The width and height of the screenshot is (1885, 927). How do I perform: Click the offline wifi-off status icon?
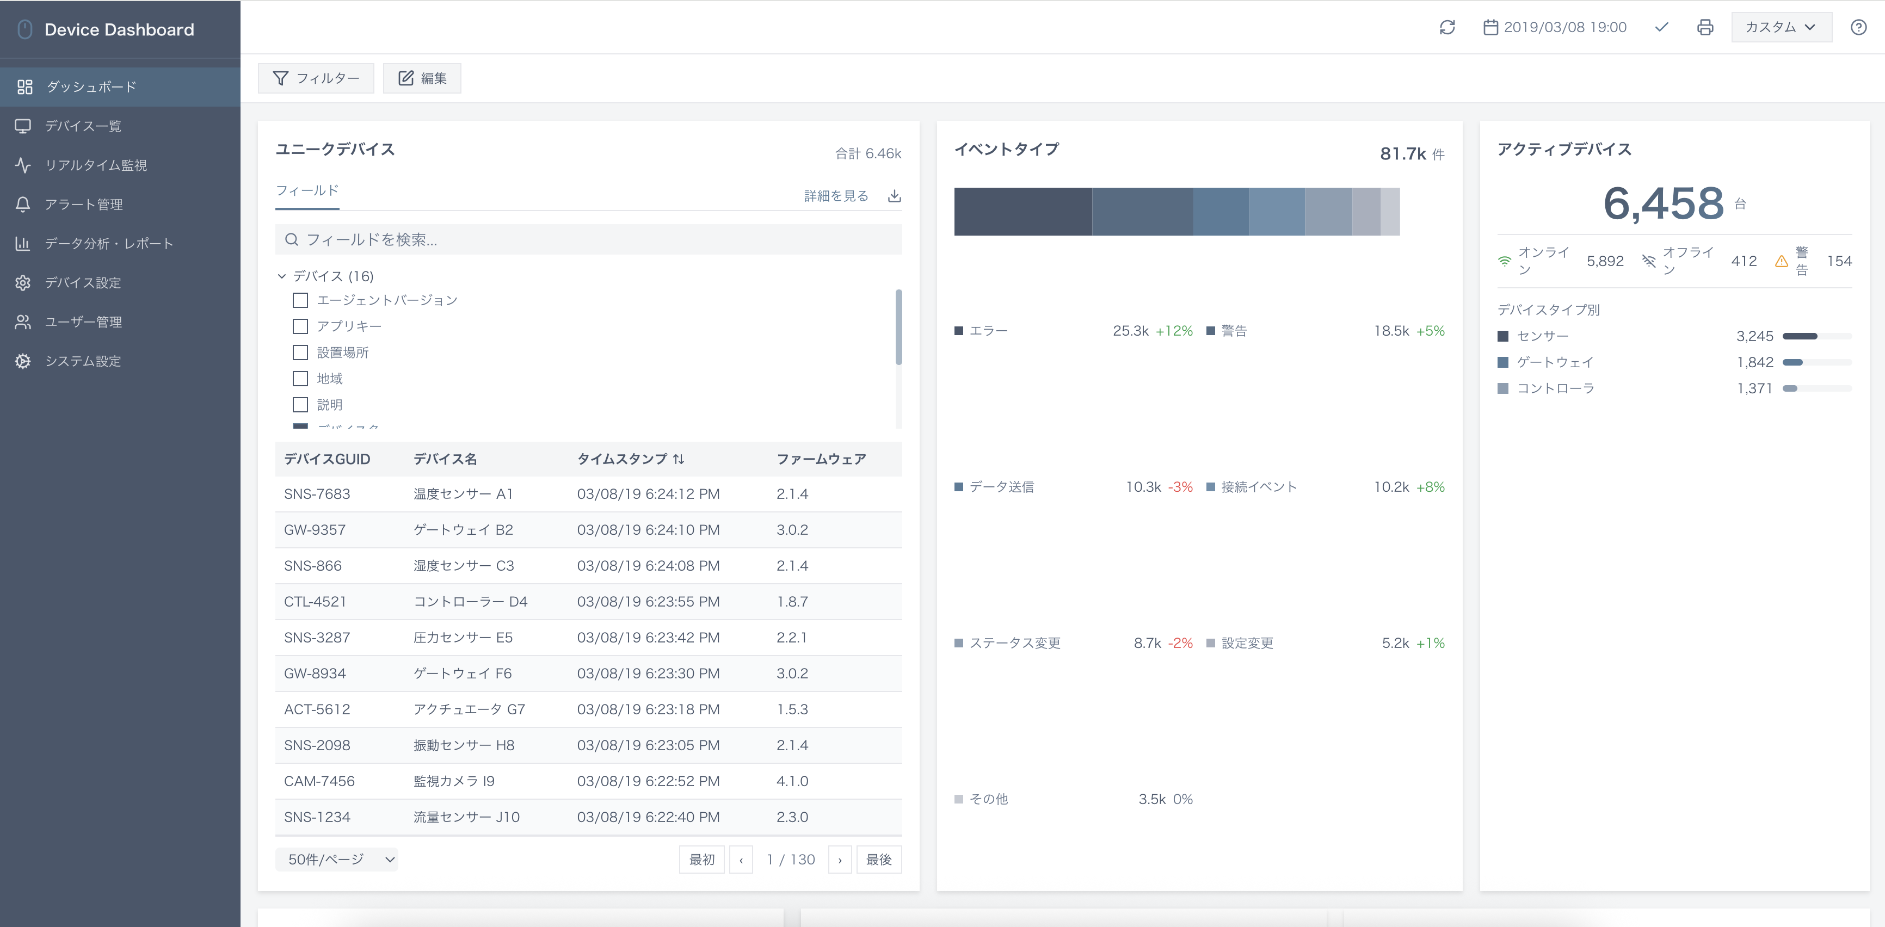point(1649,261)
